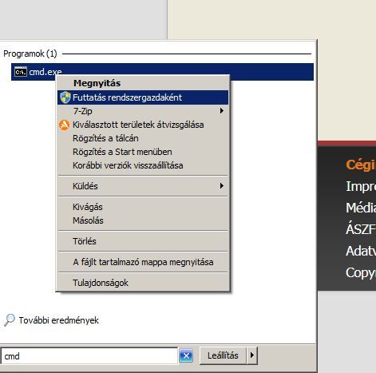Select Korábbi verziók visszaállítása
Image resolution: width=376 pixels, height=373 pixels.
click(143, 165)
